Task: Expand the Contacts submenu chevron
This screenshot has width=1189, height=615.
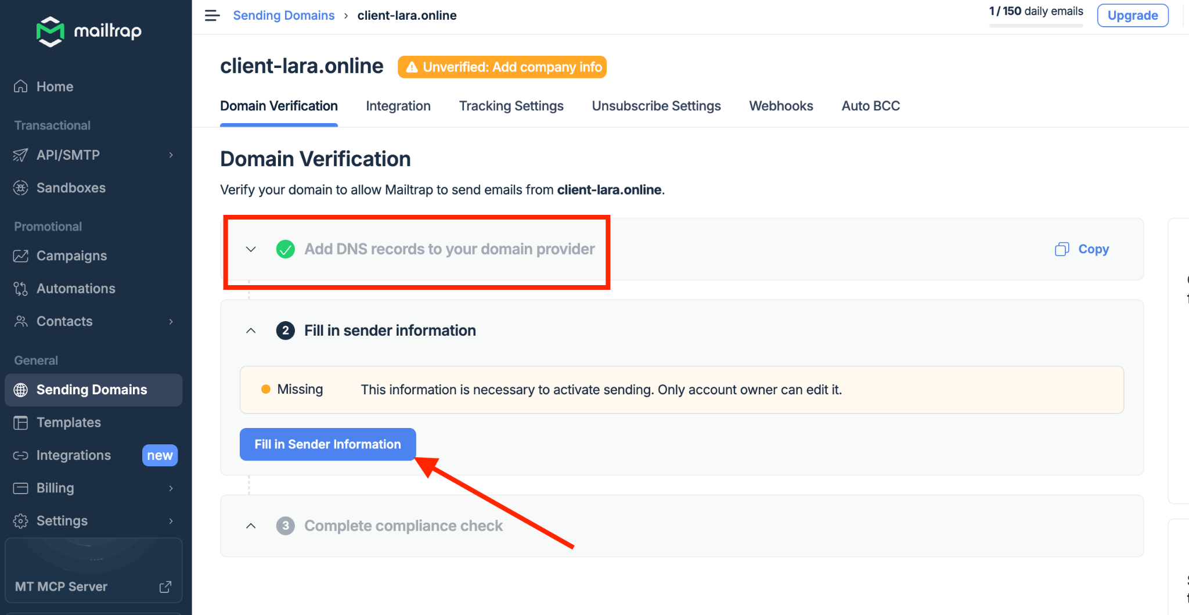Action: click(171, 322)
